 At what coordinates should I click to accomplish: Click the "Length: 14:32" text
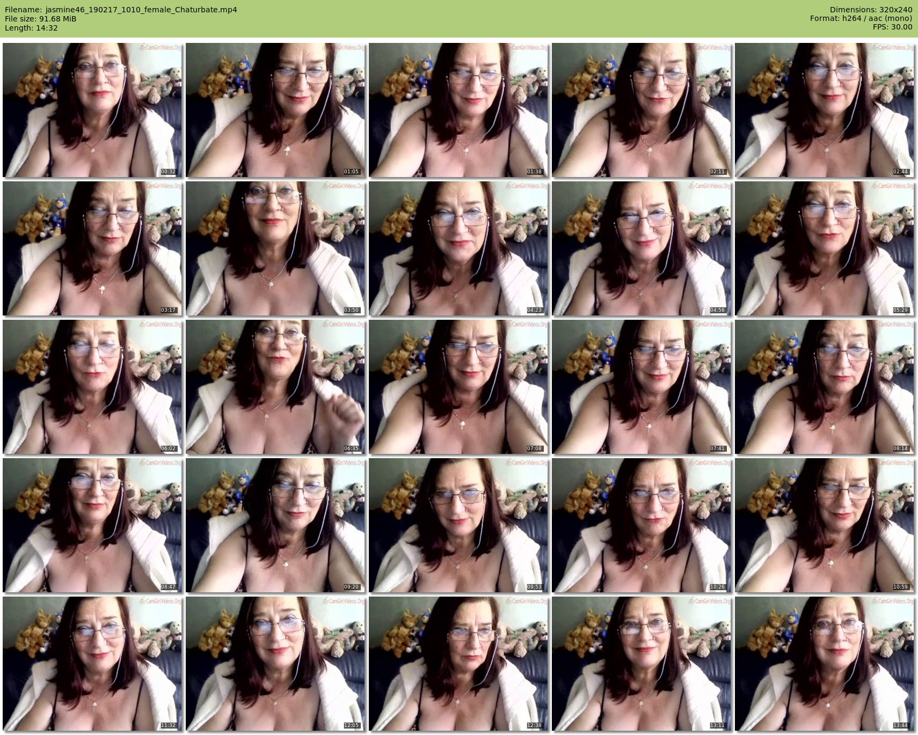(x=31, y=28)
